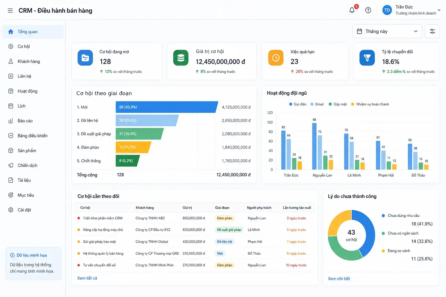Open Chiến dịch menu item

33,165
